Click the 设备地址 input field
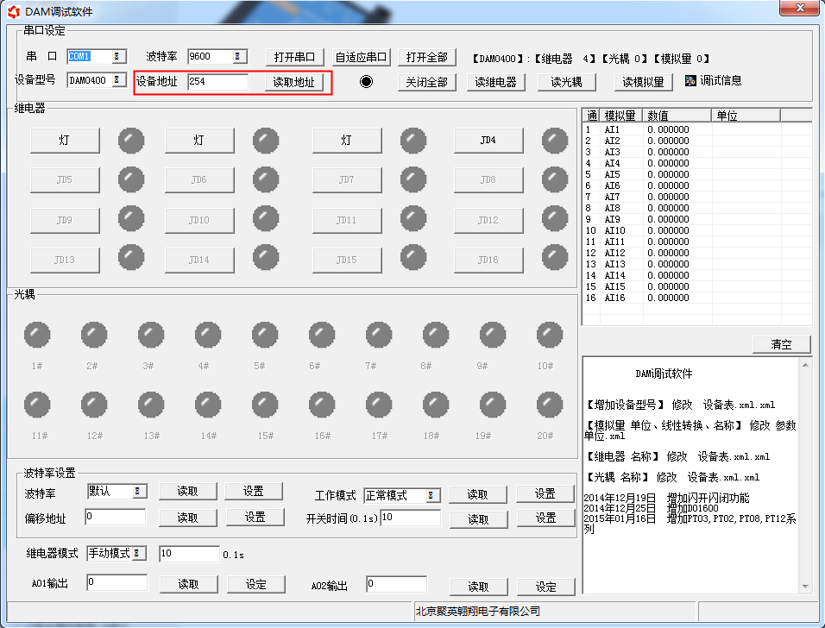 point(217,82)
